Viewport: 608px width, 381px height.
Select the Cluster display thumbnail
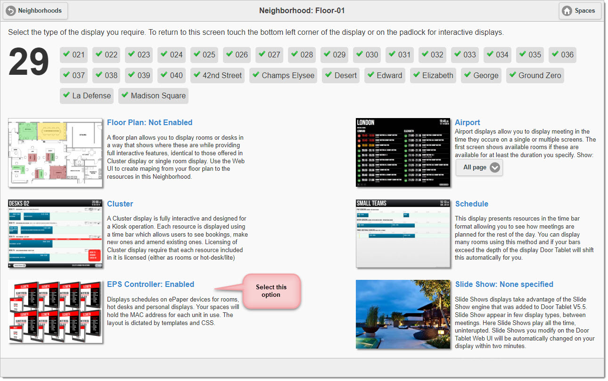[55, 234]
